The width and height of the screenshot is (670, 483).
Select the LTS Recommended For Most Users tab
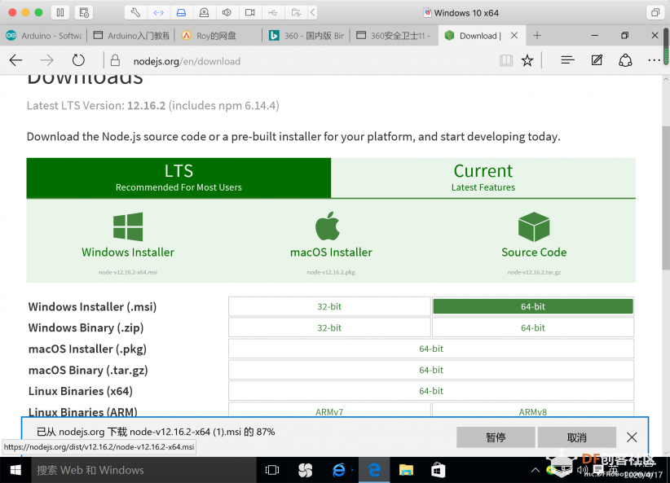pos(179,178)
